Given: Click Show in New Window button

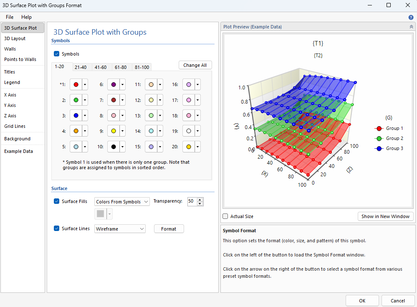Looking at the screenshot, I should (385, 216).
